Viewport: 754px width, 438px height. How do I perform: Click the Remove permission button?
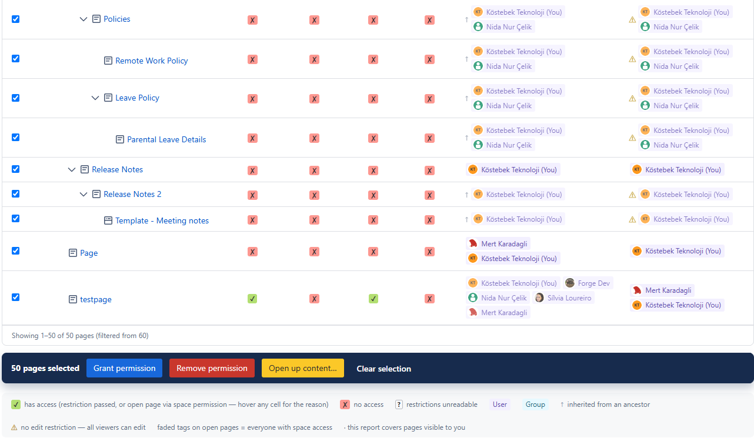click(x=212, y=368)
